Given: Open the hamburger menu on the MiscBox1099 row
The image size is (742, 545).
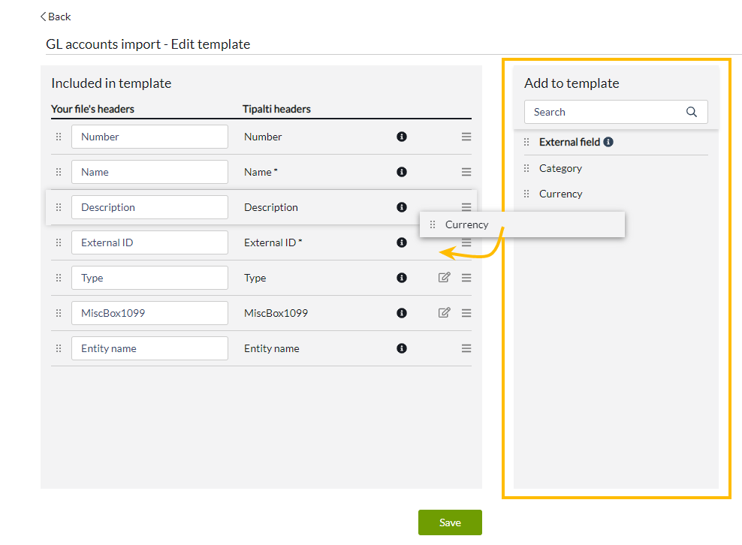Looking at the screenshot, I should tap(466, 313).
